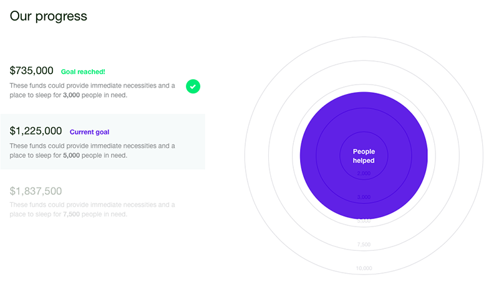
Task: Select the faded $1,837,500 goal amount
Action: [36, 191]
